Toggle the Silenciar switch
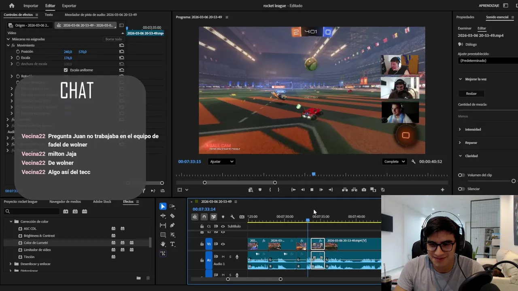The image size is (518, 291). (461, 189)
